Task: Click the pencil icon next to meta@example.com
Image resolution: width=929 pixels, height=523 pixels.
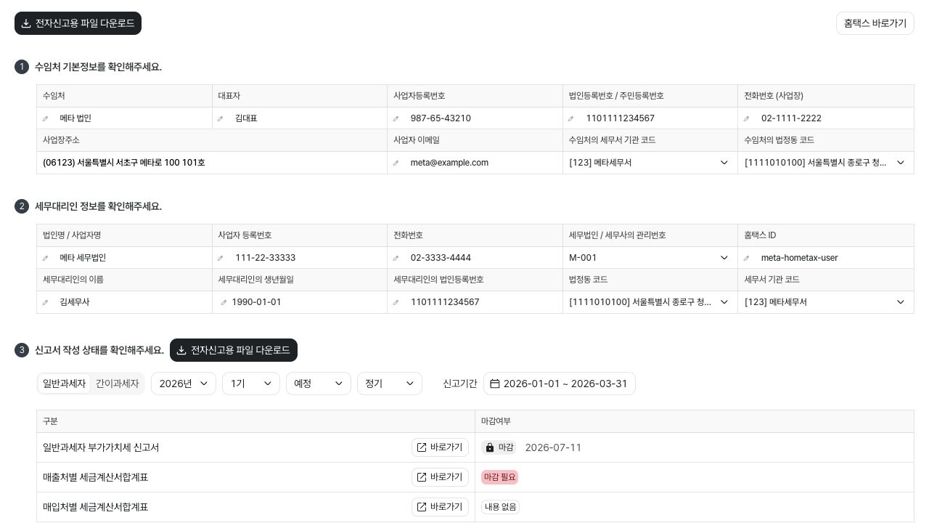Action: coord(396,163)
